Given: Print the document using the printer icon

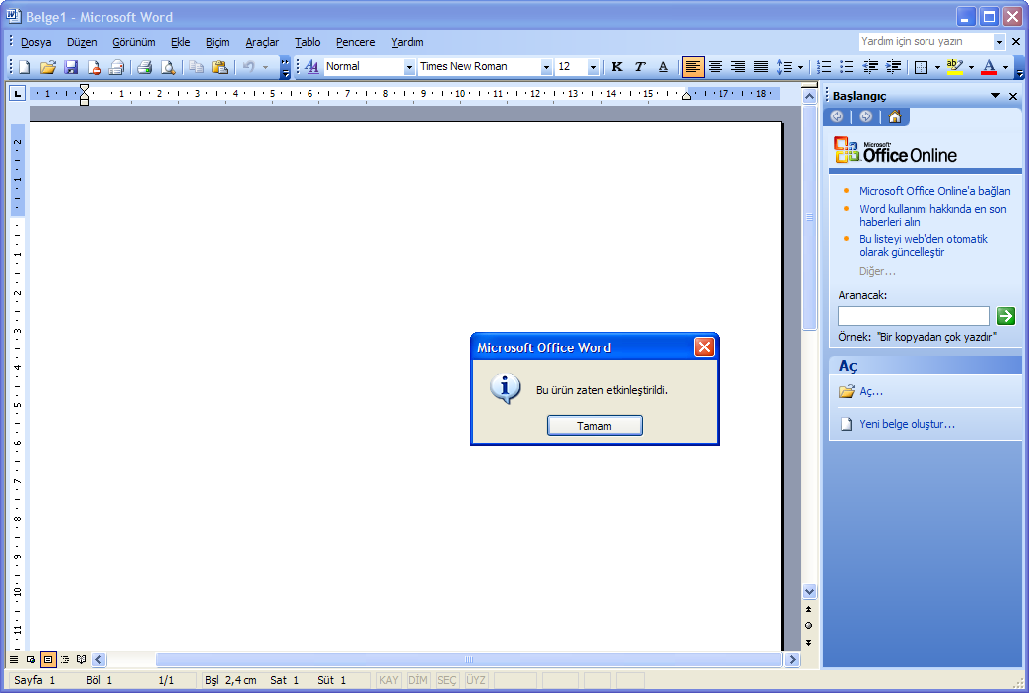Looking at the screenshot, I should tap(145, 67).
